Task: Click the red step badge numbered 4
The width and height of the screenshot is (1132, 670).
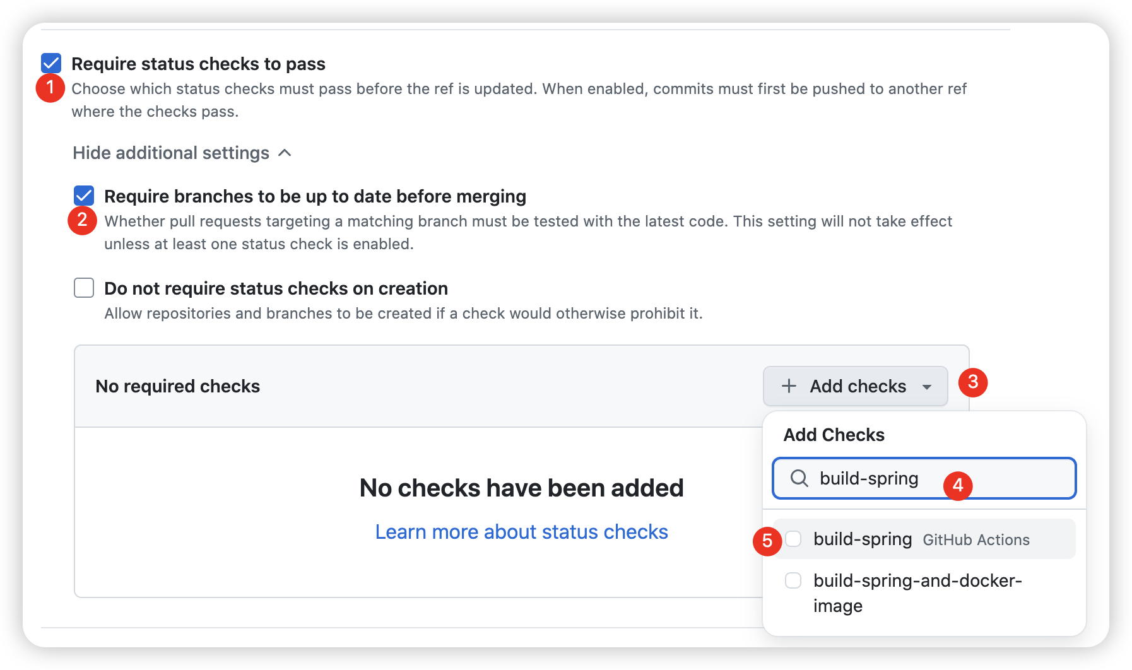Action: (958, 485)
